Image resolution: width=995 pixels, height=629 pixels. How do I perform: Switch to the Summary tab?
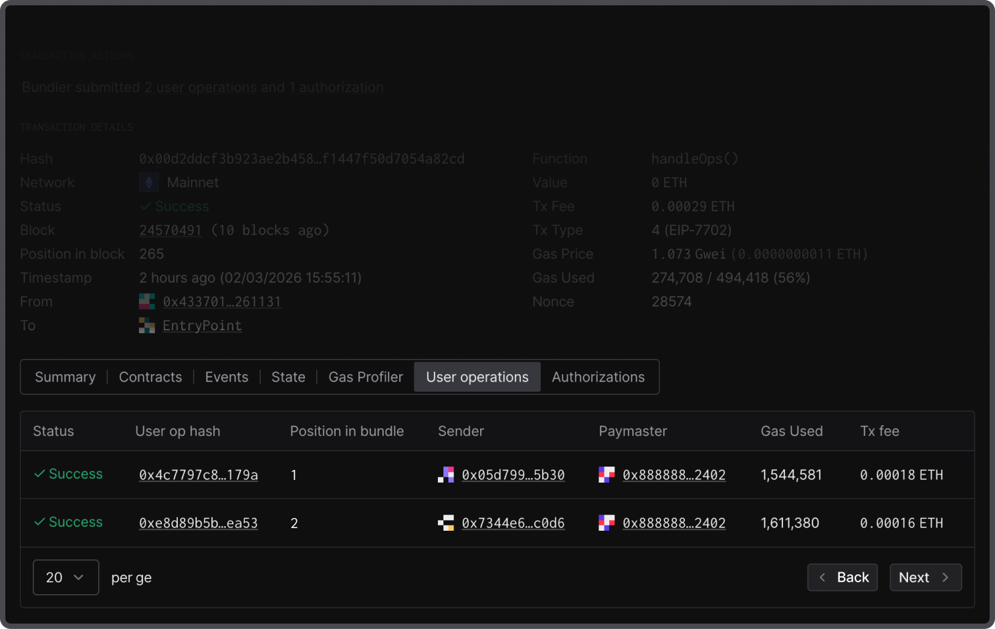point(65,377)
